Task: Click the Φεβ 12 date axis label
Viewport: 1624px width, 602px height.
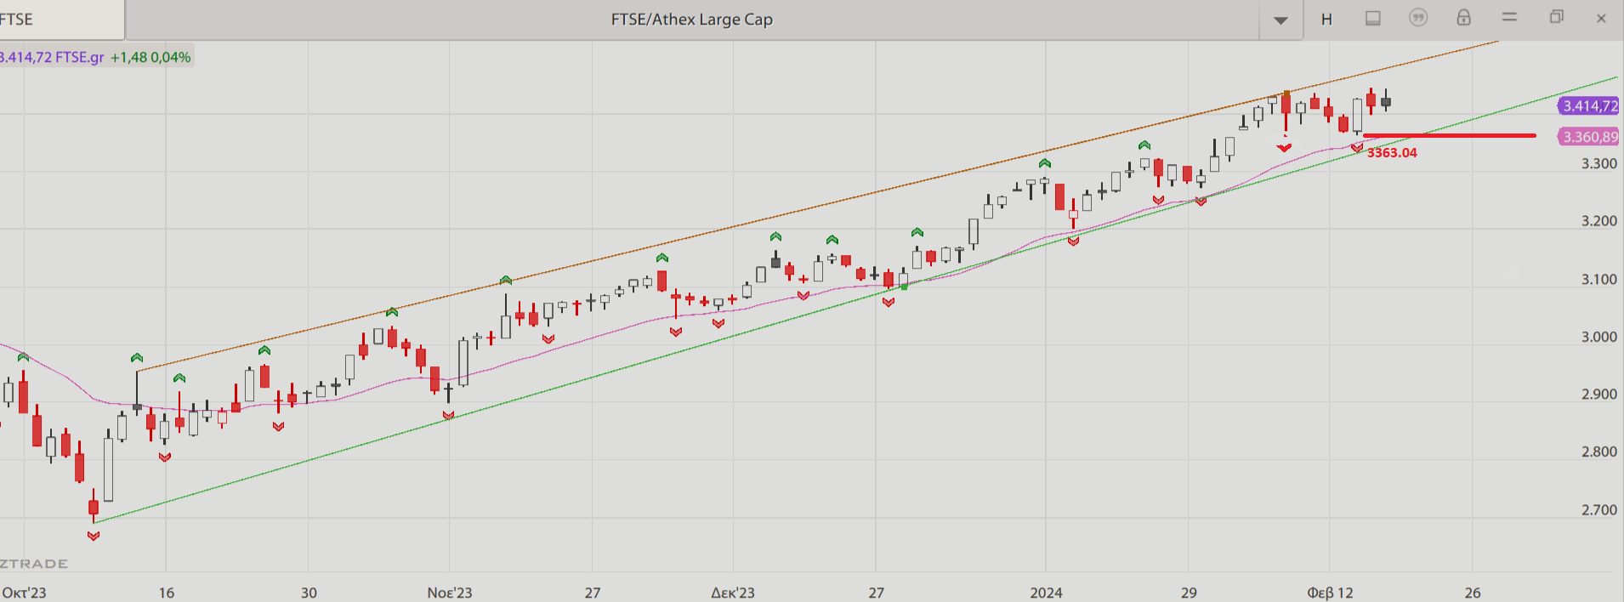Action: [1330, 593]
